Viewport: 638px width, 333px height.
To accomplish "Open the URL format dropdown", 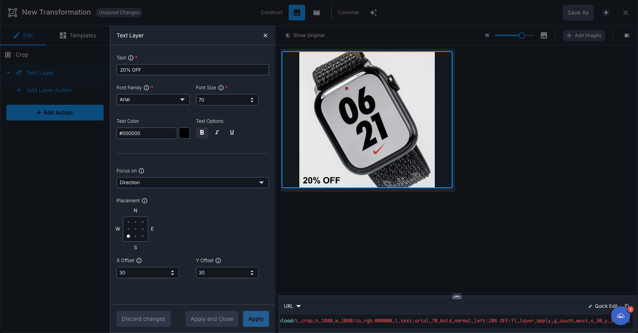I will pos(293,306).
